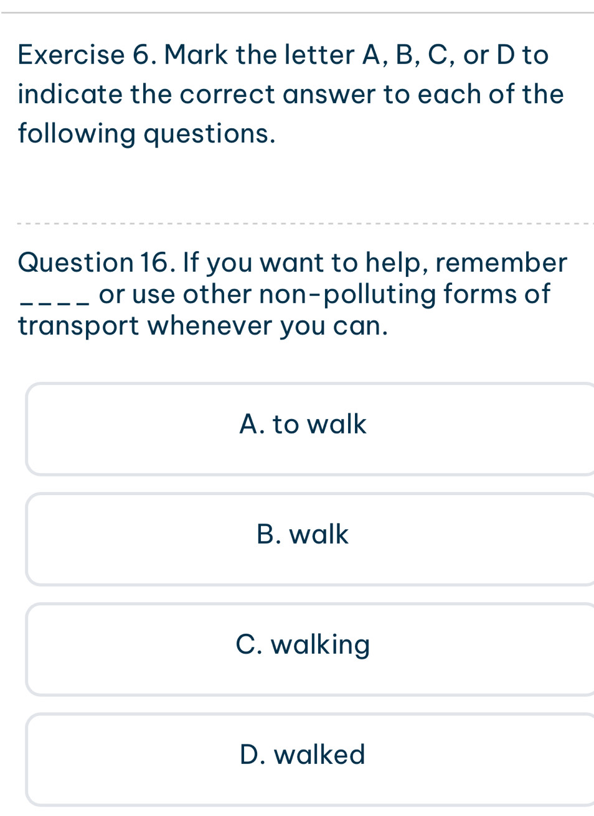The width and height of the screenshot is (594, 816).
Task: Pick the C. walking answer
Action: click(309, 649)
